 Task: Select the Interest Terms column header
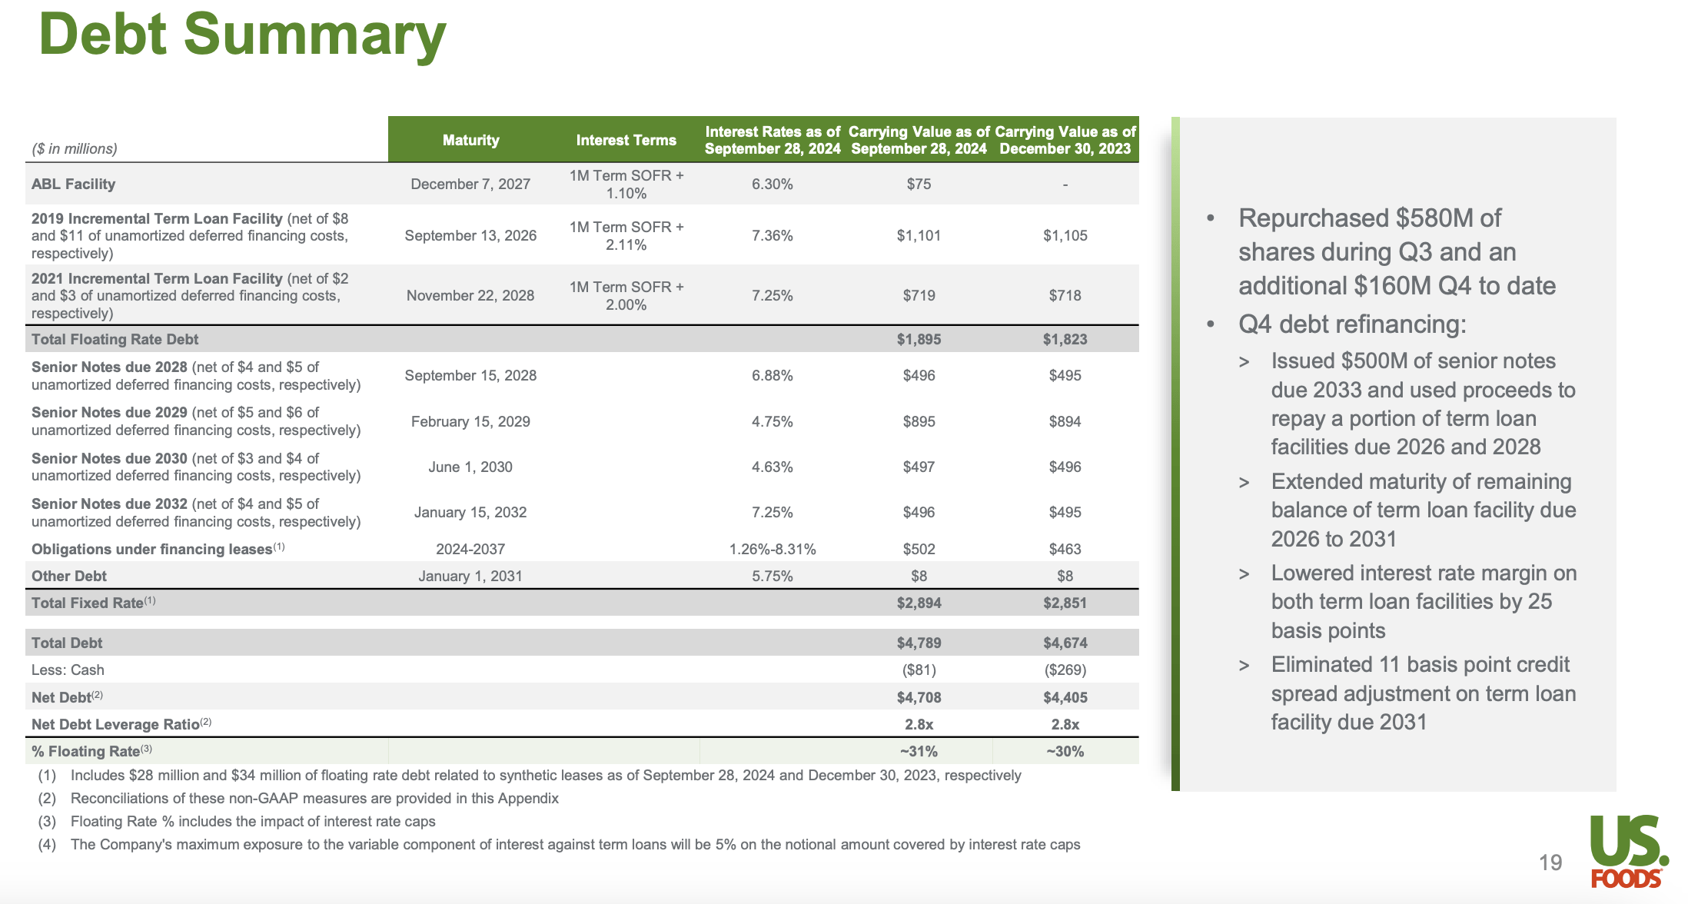pyautogui.click(x=626, y=140)
